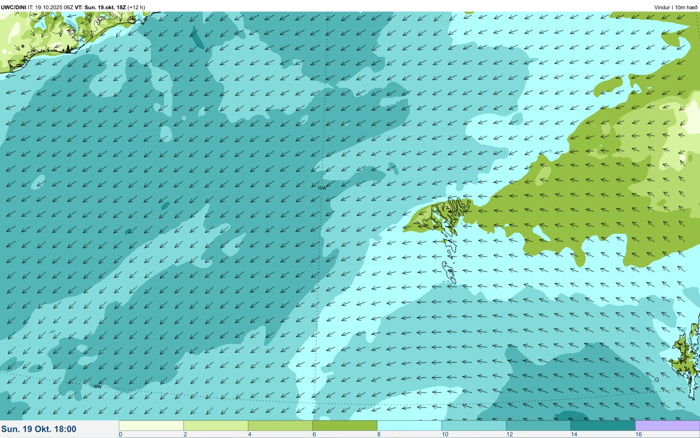Click legend tick value "4"
The width and height of the screenshot is (700, 438).
(249, 434)
